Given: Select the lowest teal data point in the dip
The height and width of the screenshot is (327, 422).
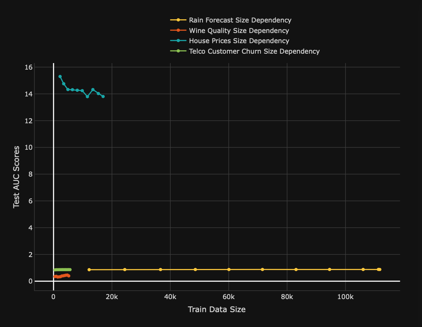Looking at the screenshot, I should [x=87, y=96].
